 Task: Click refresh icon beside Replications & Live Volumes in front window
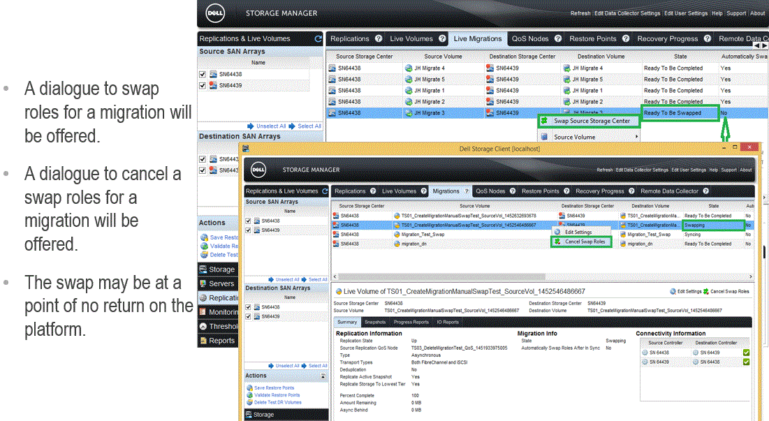(x=325, y=191)
